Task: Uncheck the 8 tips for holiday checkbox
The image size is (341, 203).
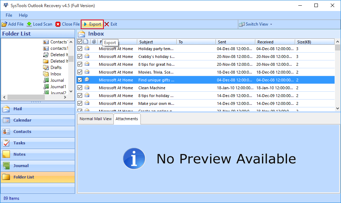Action: (x=80, y=95)
